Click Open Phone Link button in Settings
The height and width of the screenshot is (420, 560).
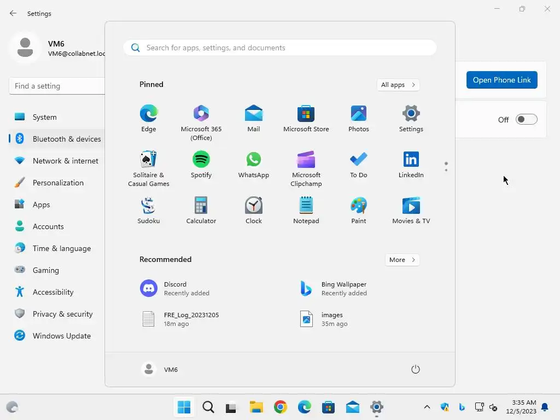click(502, 80)
